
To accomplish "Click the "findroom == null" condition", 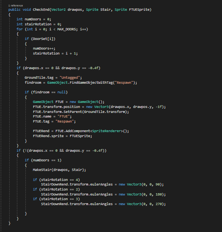I will click(49, 92).
